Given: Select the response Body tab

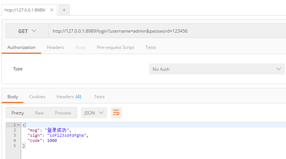Looking at the screenshot, I should [x=13, y=97].
